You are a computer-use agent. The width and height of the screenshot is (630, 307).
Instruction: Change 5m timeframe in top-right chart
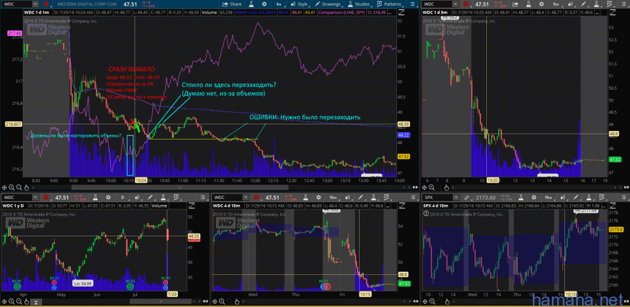[x=556, y=5]
